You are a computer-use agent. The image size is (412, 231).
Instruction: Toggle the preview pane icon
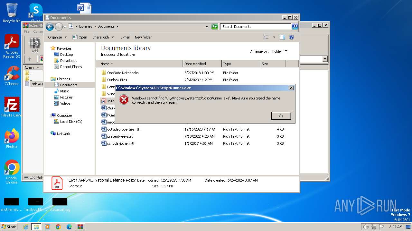(283, 37)
